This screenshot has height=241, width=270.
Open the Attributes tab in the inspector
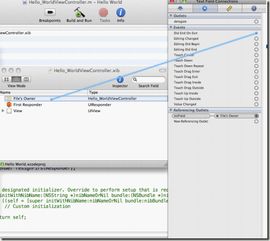(x=180, y=8)
